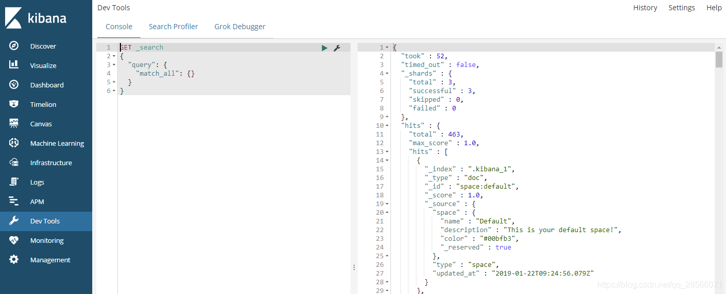The image size is (726, 294).
Task: Open Monitoring heartbeat icon
Action: [14, 240]
